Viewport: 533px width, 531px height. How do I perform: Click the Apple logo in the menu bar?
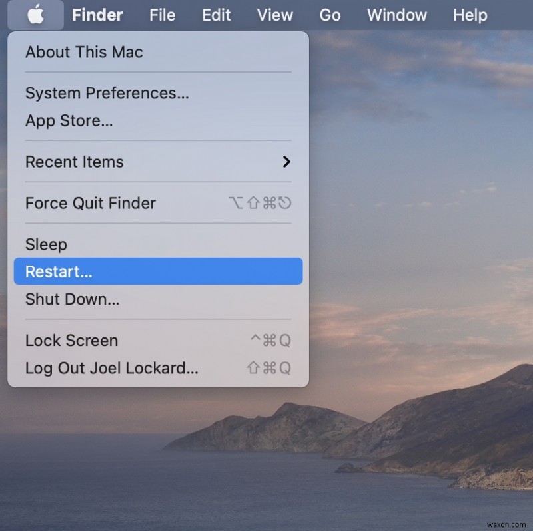coord(35,15)
